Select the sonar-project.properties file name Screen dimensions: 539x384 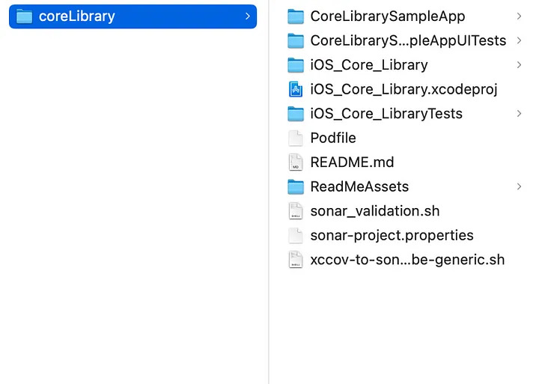(392, 235)
